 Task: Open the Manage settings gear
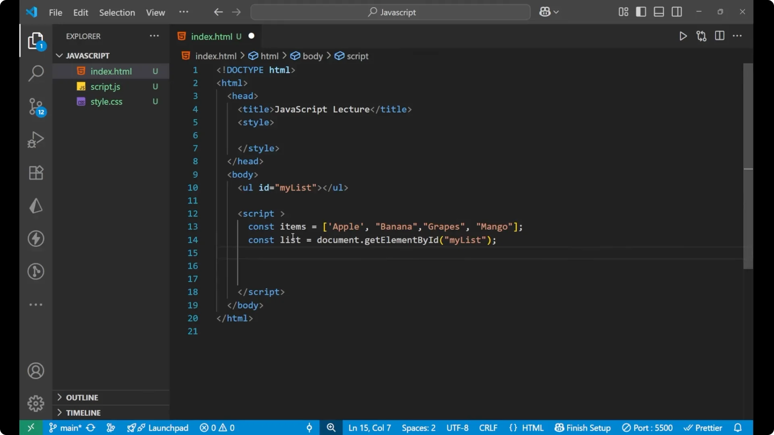[36, 403]
